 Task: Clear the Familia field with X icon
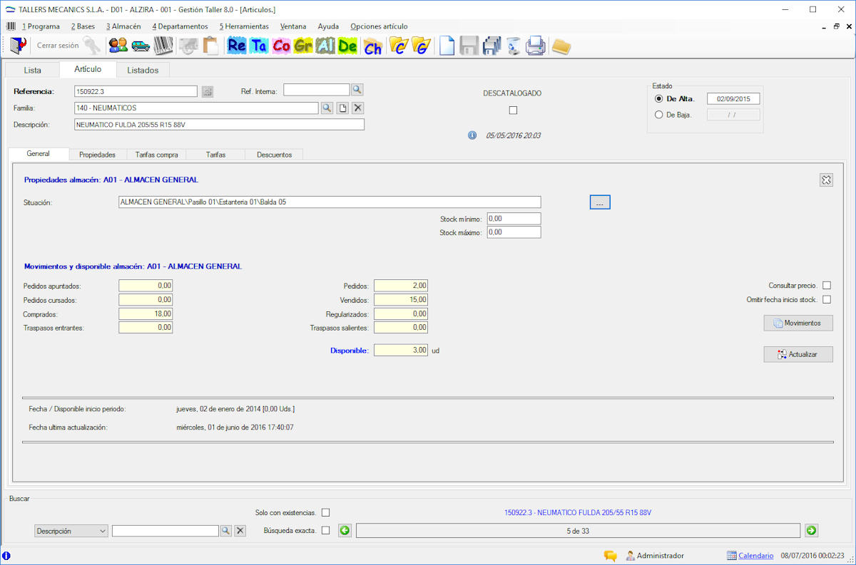point(358,108)
